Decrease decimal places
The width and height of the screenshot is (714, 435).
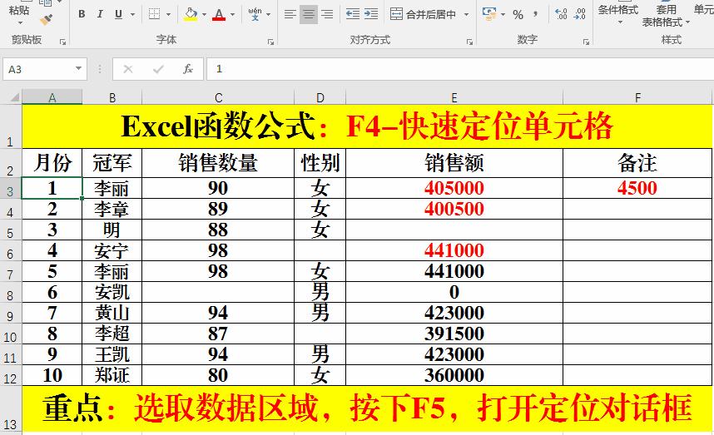coord(580,14)
